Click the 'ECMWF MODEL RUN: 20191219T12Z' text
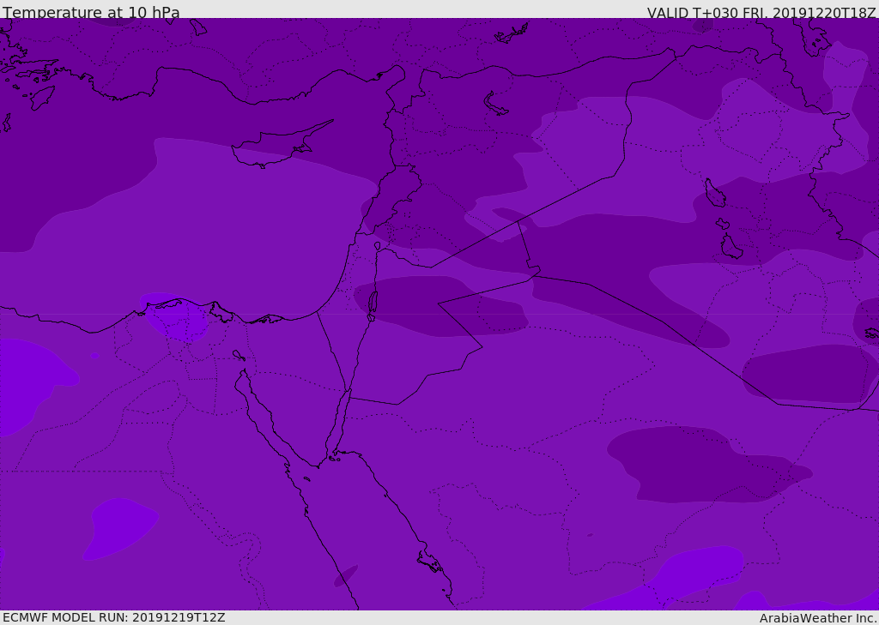Viewport: 879px width, 625px height. (x=114, y=617)
